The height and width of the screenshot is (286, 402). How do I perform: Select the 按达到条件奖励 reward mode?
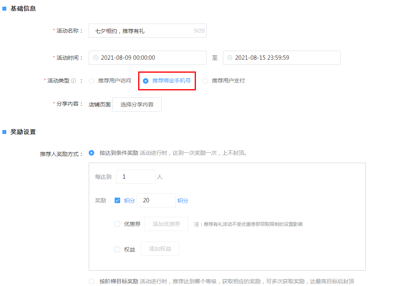coord(91,153)
